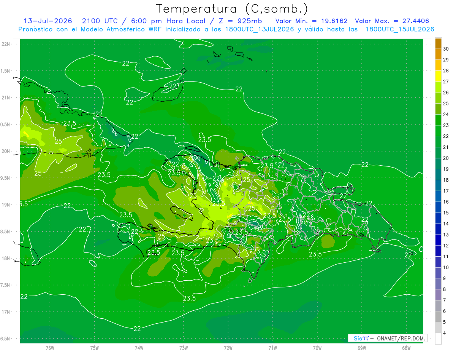Click the color scale label "27"
The image size is (456, 353).
pyautogui.click(x=446, y=81)
